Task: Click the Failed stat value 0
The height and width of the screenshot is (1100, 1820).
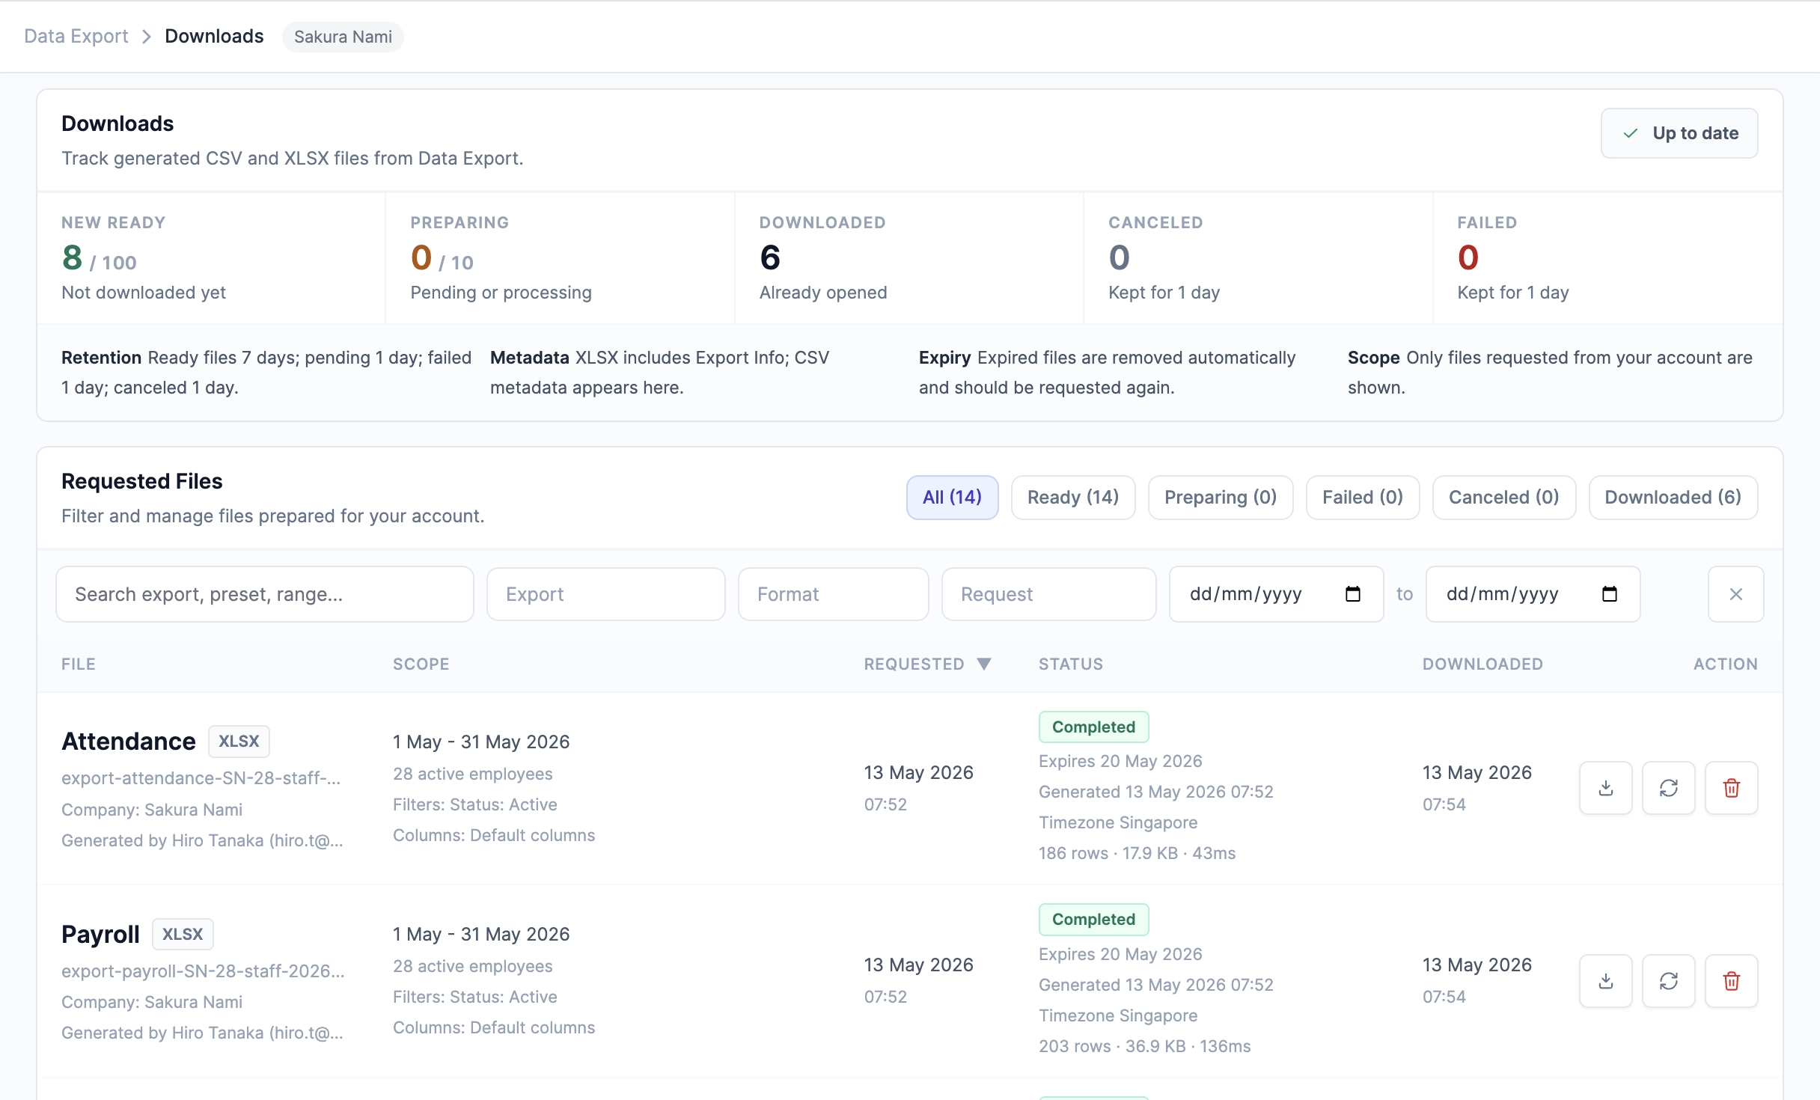Action: (1468, 258)
